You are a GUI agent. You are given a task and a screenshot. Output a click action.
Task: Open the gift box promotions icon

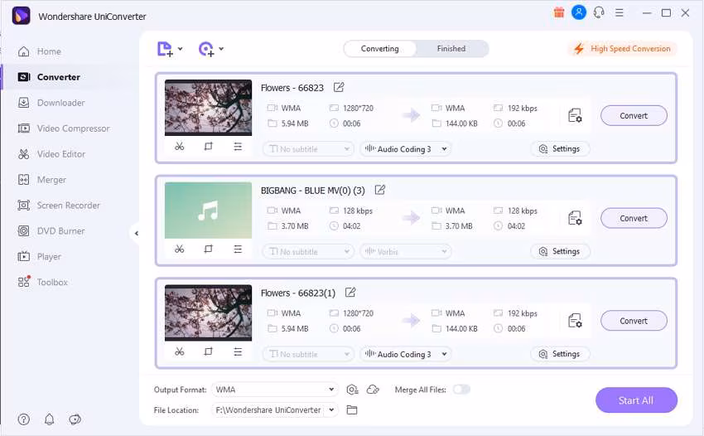click(559, 12)
